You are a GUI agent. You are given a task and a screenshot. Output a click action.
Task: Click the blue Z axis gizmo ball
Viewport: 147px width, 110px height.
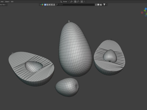(x=146, y=9)
